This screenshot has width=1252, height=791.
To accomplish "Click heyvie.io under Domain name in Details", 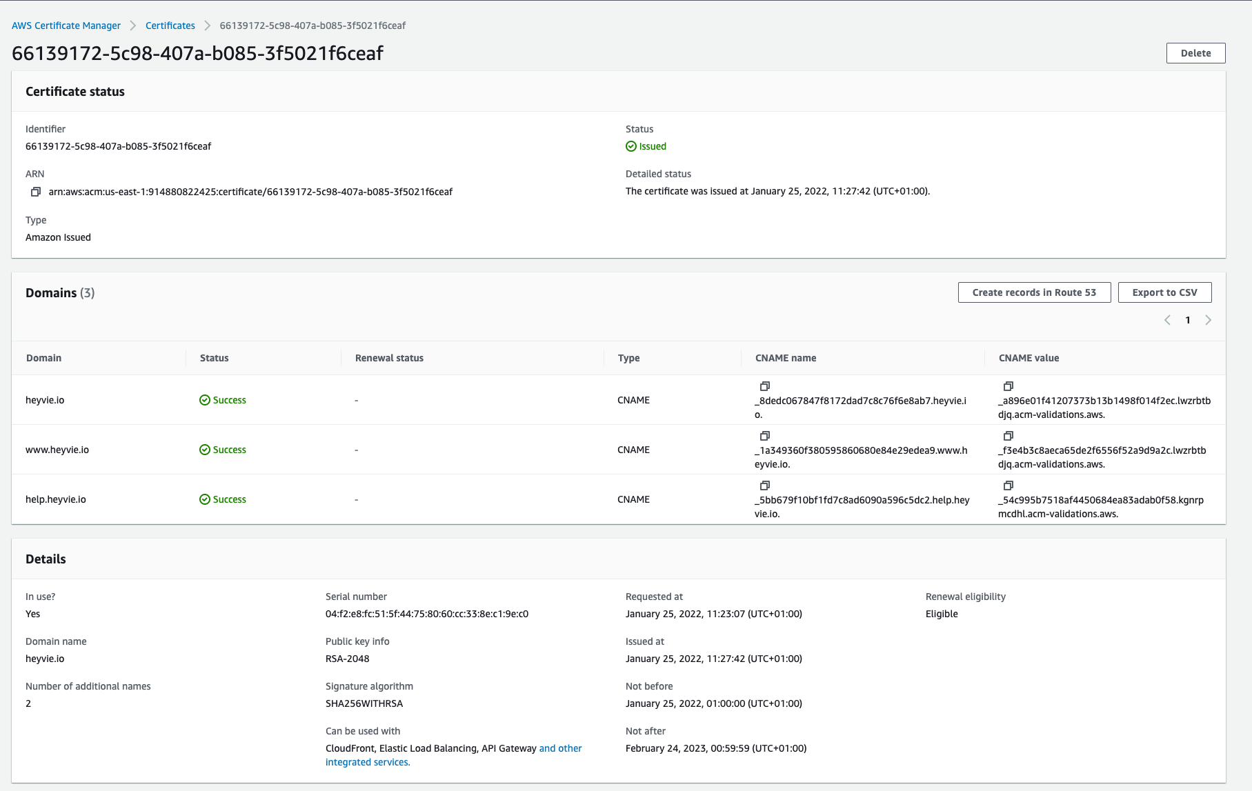I will pos(45,659).
